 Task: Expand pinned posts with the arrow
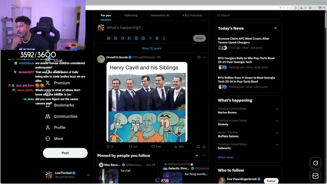pos(196,156)
